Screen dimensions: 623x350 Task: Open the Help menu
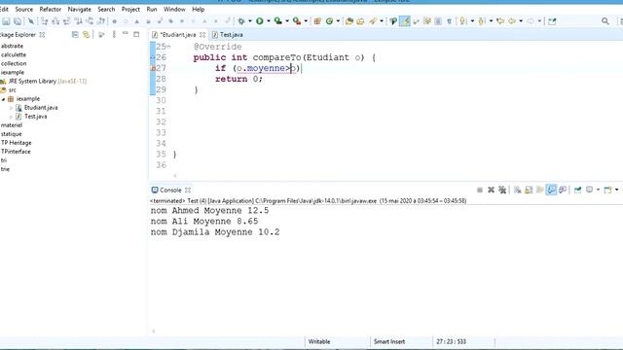(198, 9)
